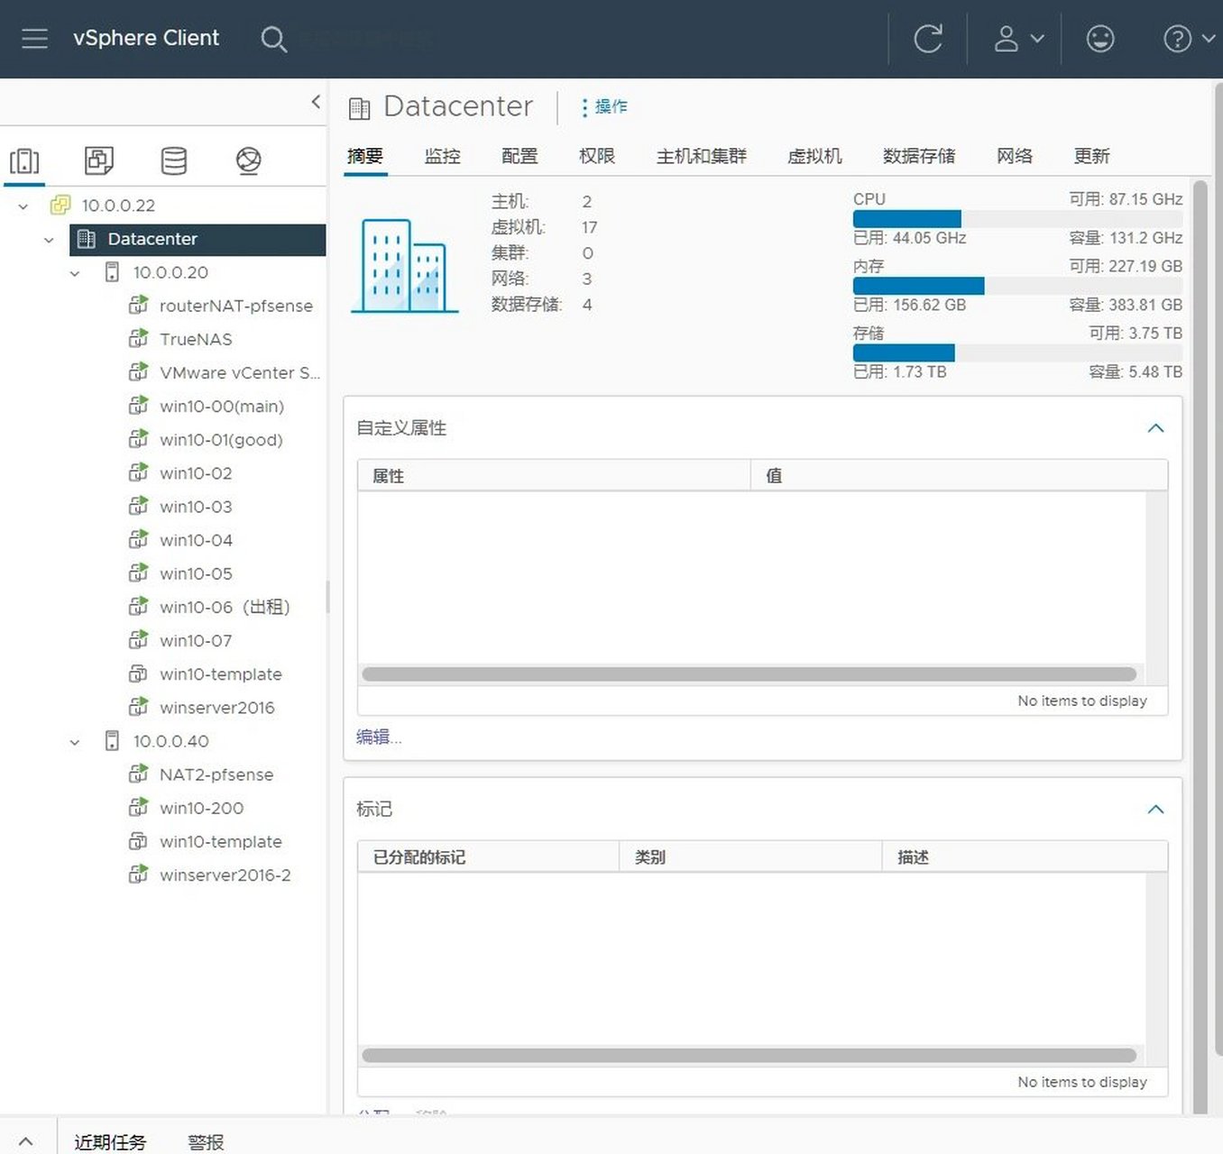Sort by the 类别 column header

point(750,856)
